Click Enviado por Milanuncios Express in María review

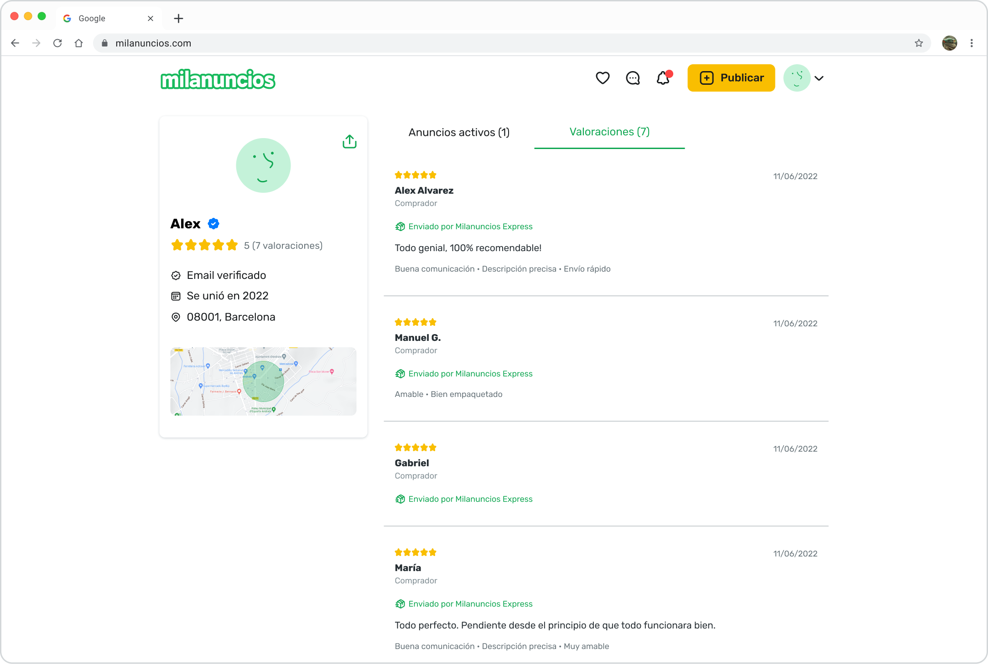(470, 604)
